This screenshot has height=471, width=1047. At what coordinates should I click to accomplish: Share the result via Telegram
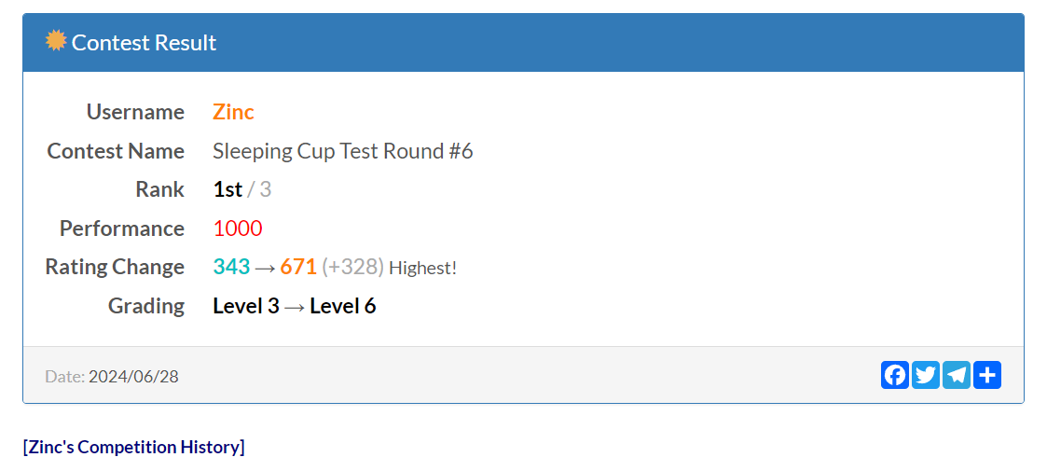coord(957,375)
